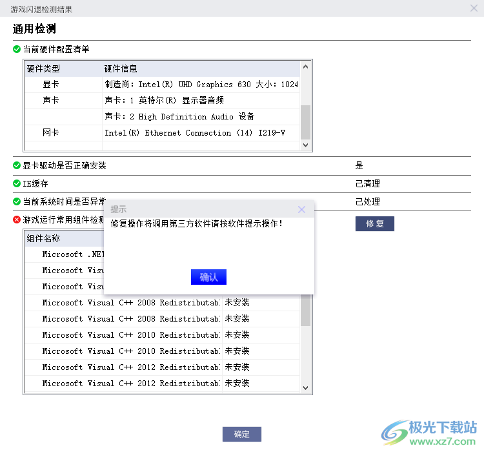Click the 确定 button at the bottom
Screen dimensions: 484x452
242,434
